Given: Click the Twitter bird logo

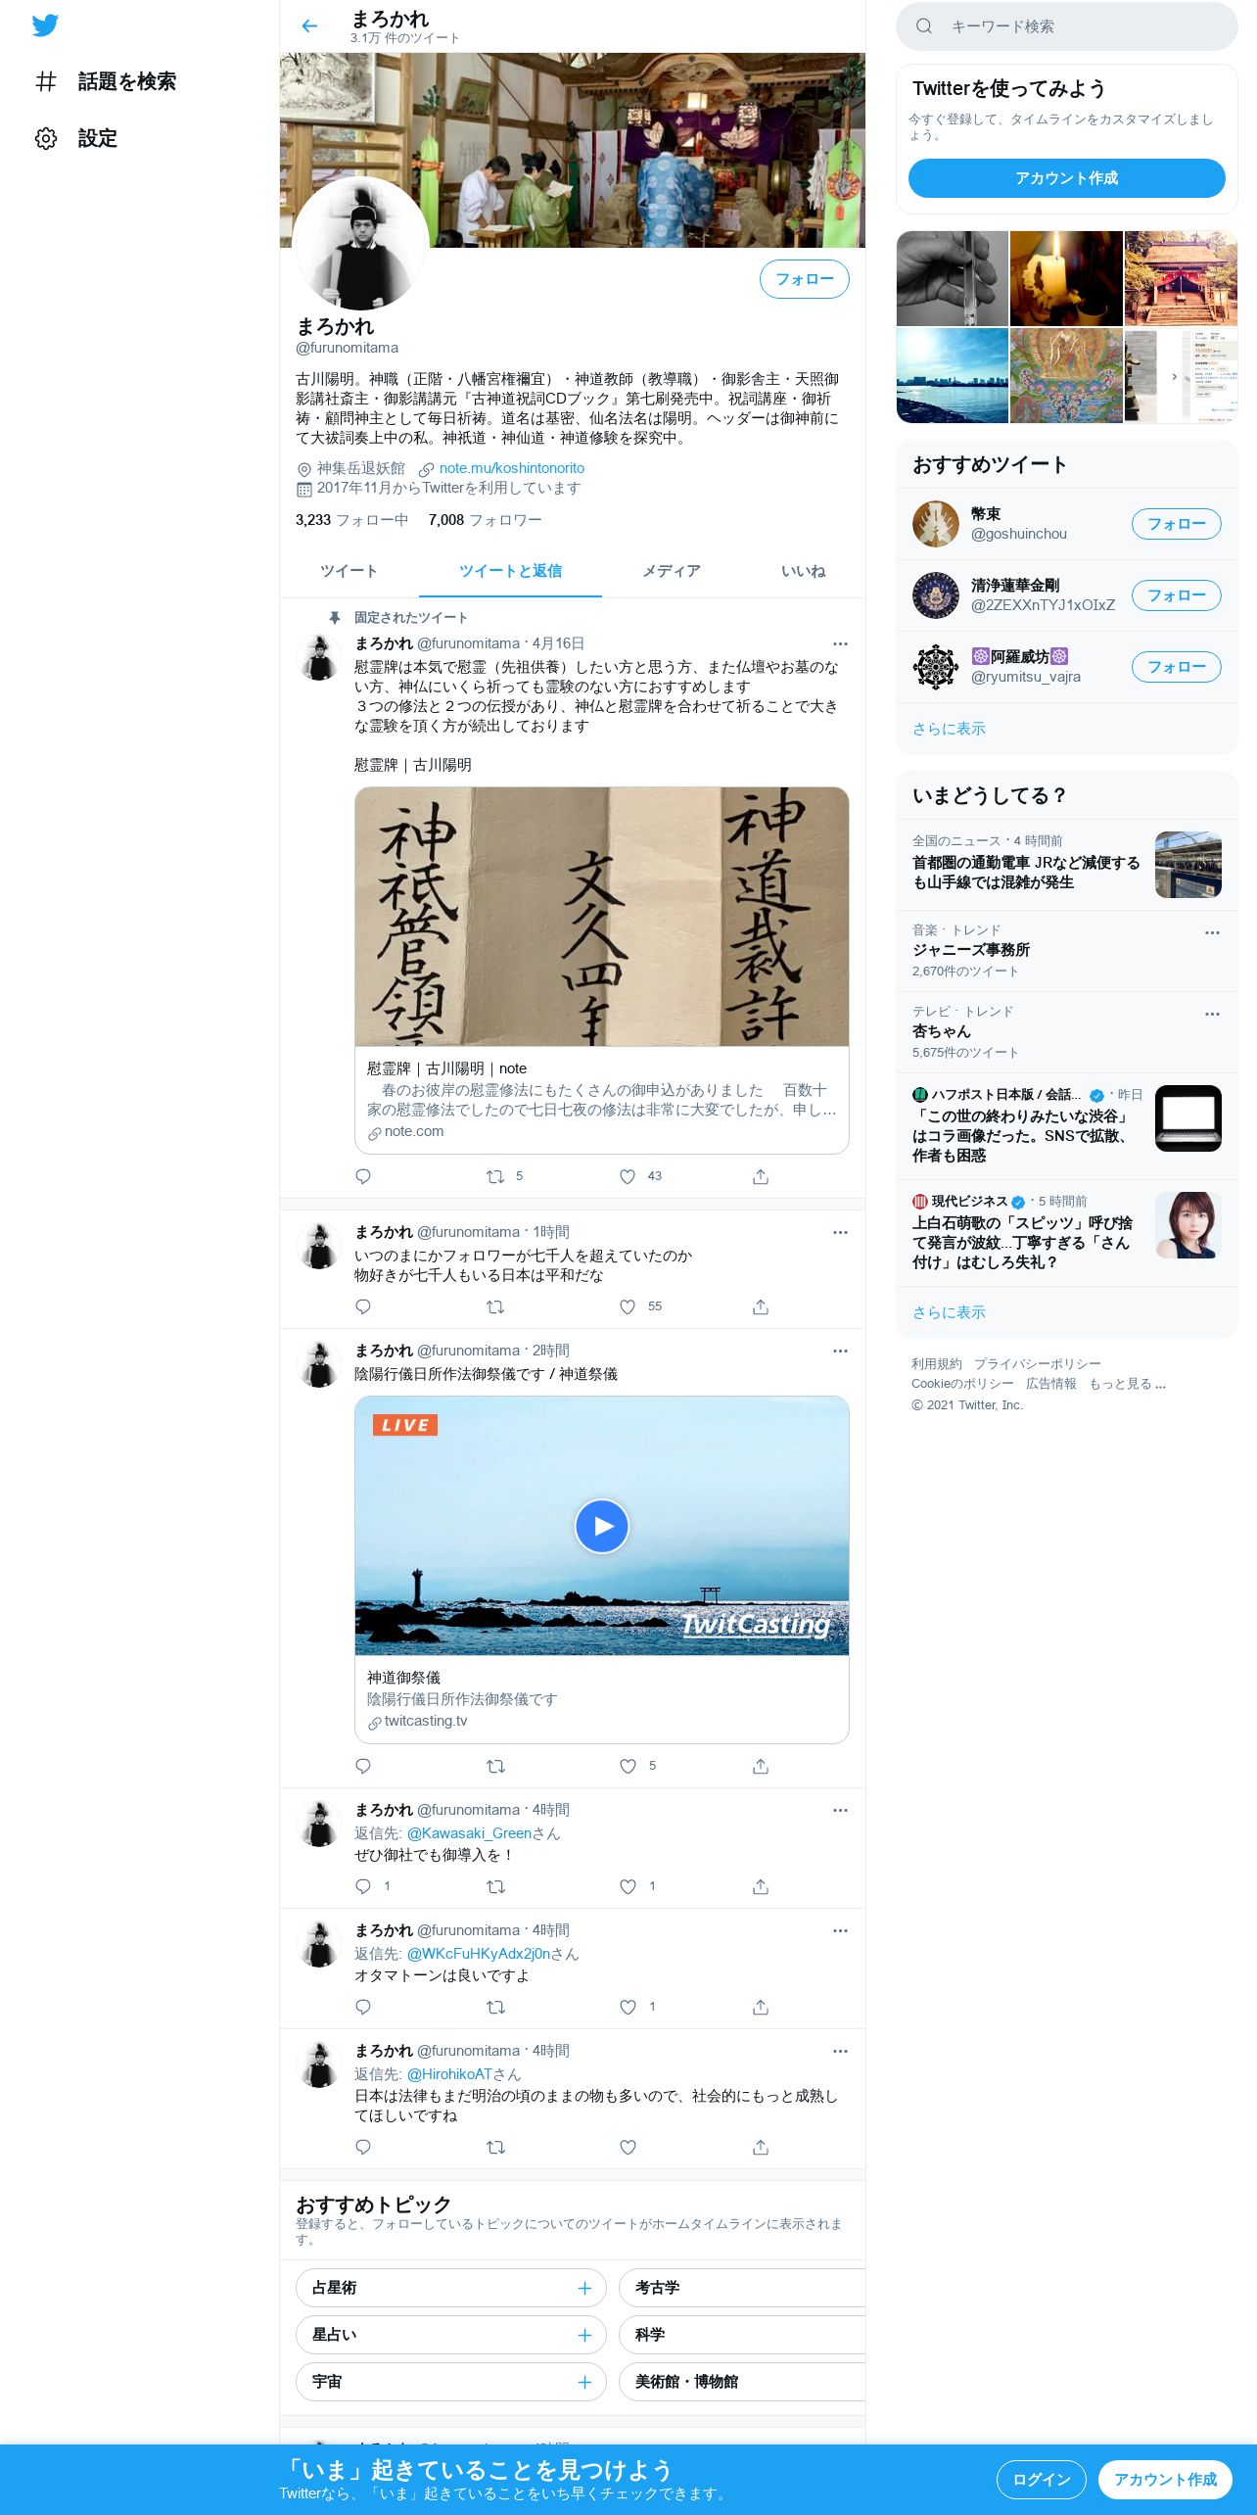Looking at the screenshot, I should [x=45, y=25].
